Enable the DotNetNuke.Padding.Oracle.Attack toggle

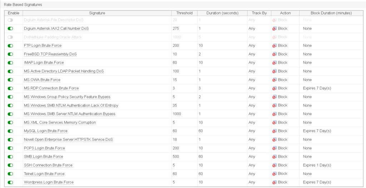point(10,37)
